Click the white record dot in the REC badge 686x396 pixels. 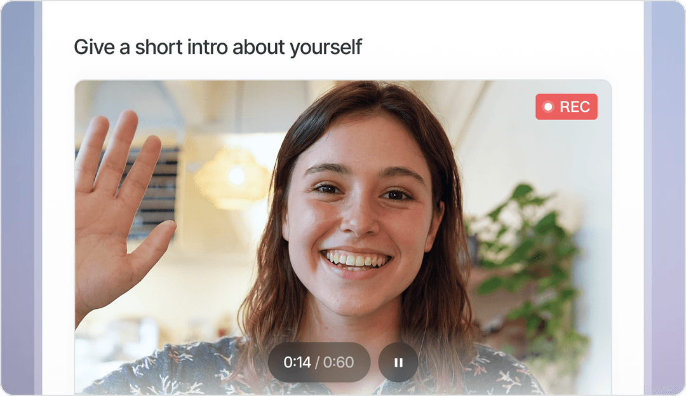[x=548, y=107]
